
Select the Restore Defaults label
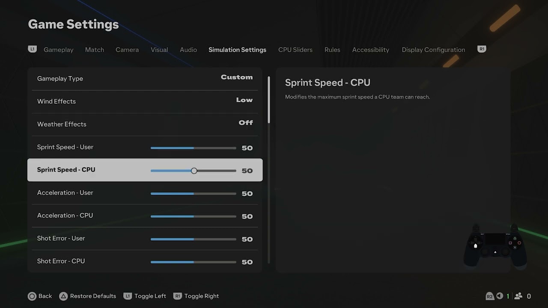click(93, 296)
